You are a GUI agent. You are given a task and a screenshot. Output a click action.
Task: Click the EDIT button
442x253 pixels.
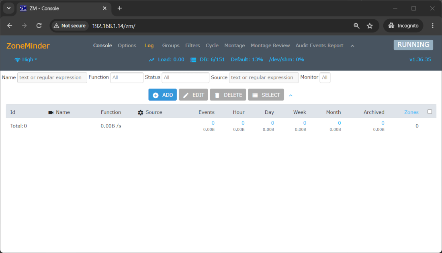(x=193, y=95)
